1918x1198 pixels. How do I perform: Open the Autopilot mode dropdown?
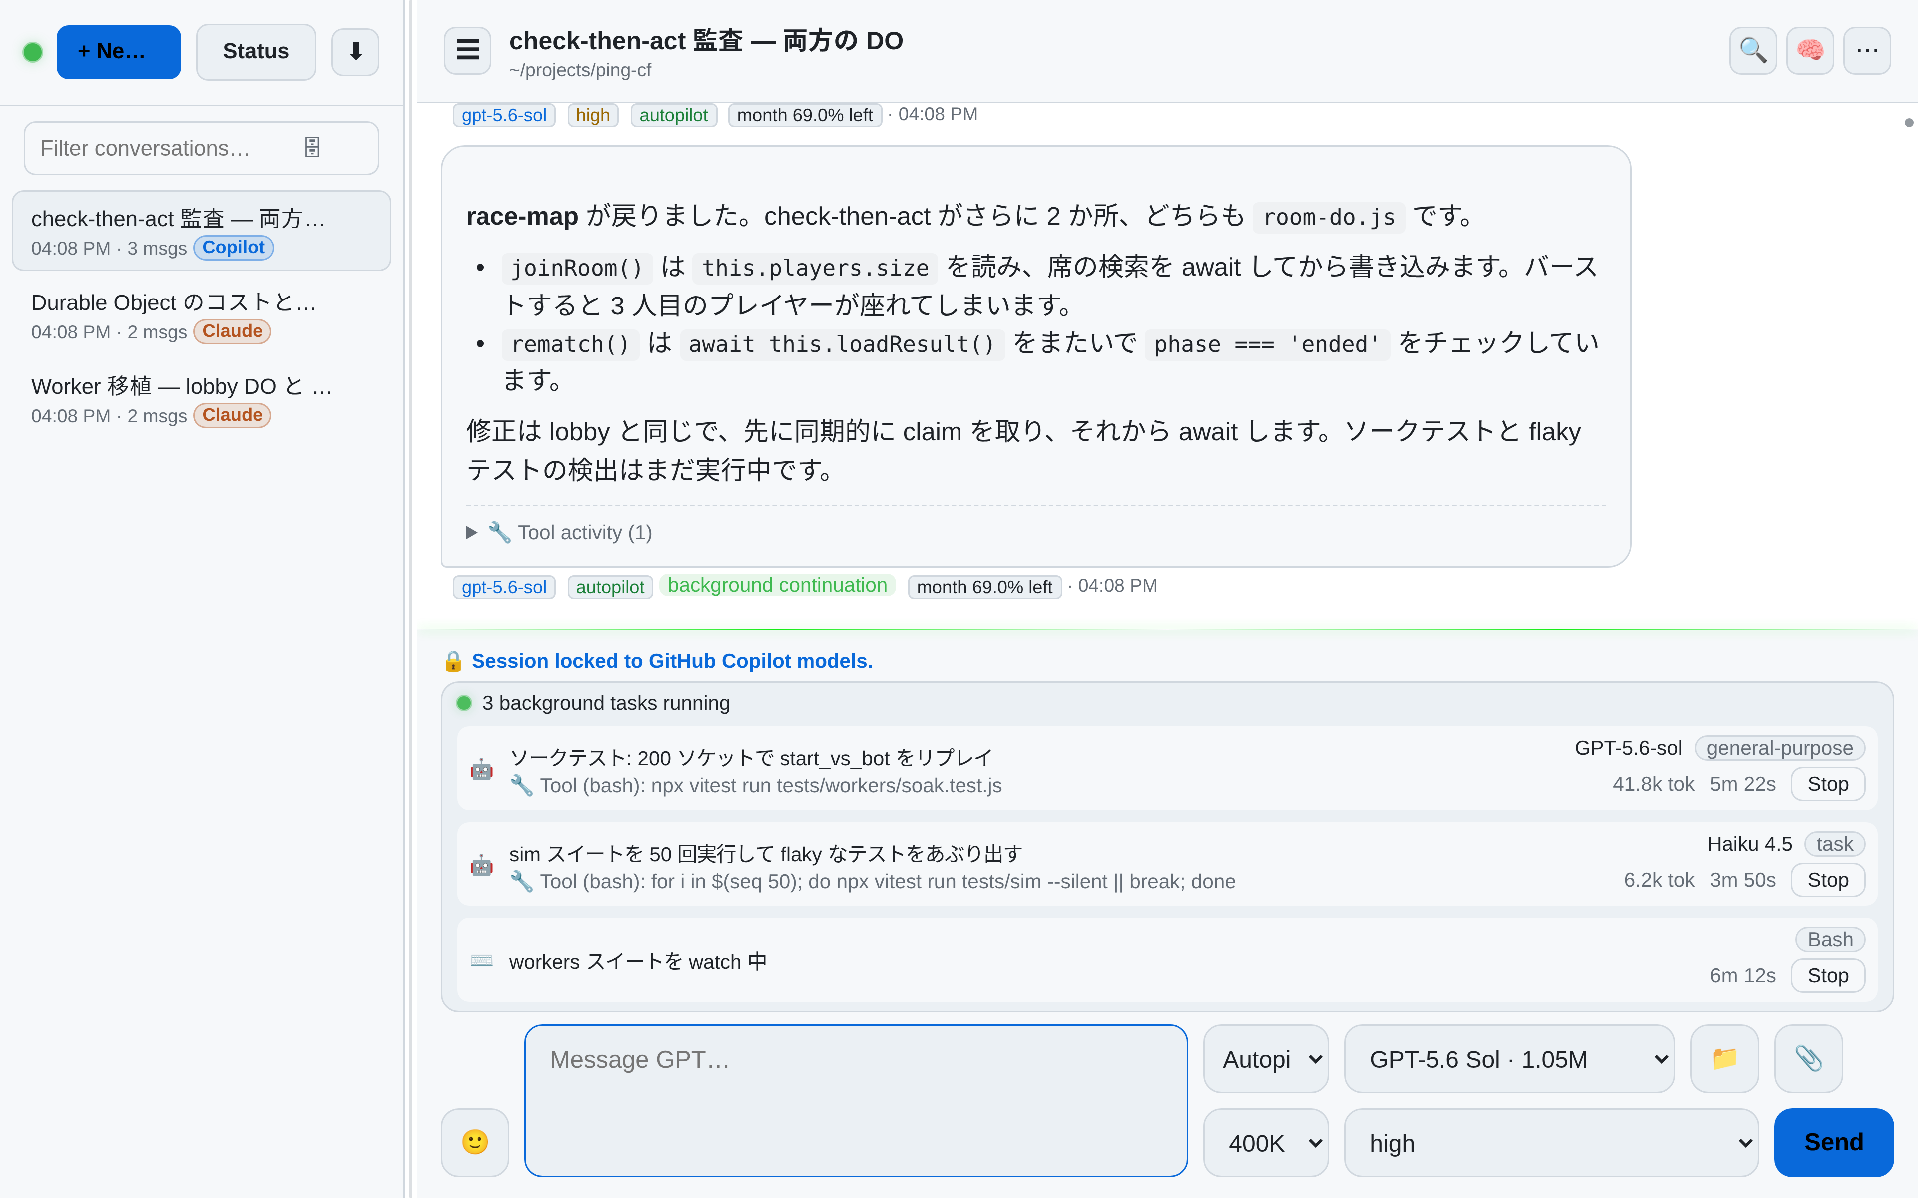click(1266, 1059)
